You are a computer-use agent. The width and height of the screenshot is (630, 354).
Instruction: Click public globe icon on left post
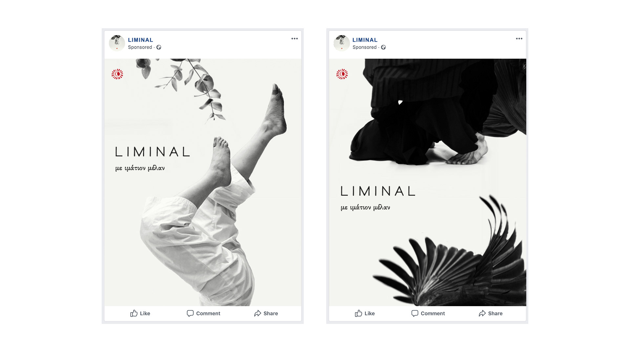pyautogui.click(x=159, y=47)
